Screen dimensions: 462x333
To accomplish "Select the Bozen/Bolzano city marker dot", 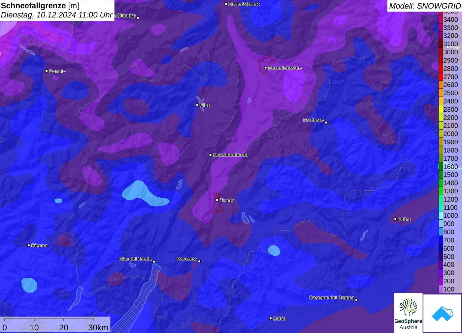I will click(266, 68).
